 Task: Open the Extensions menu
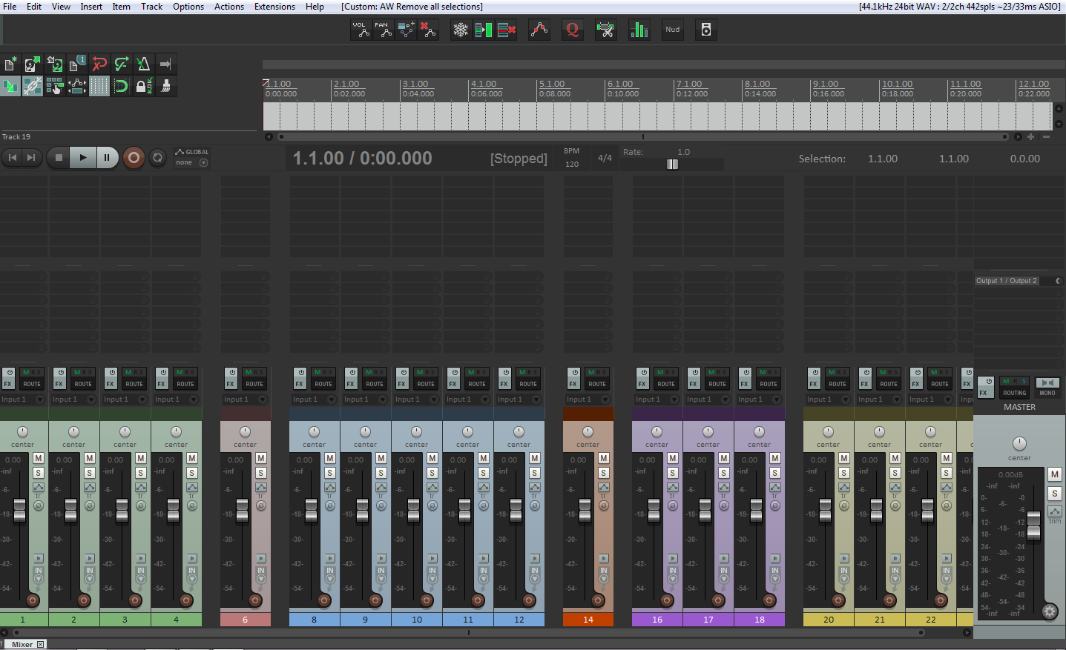click(x=274, y=7)
